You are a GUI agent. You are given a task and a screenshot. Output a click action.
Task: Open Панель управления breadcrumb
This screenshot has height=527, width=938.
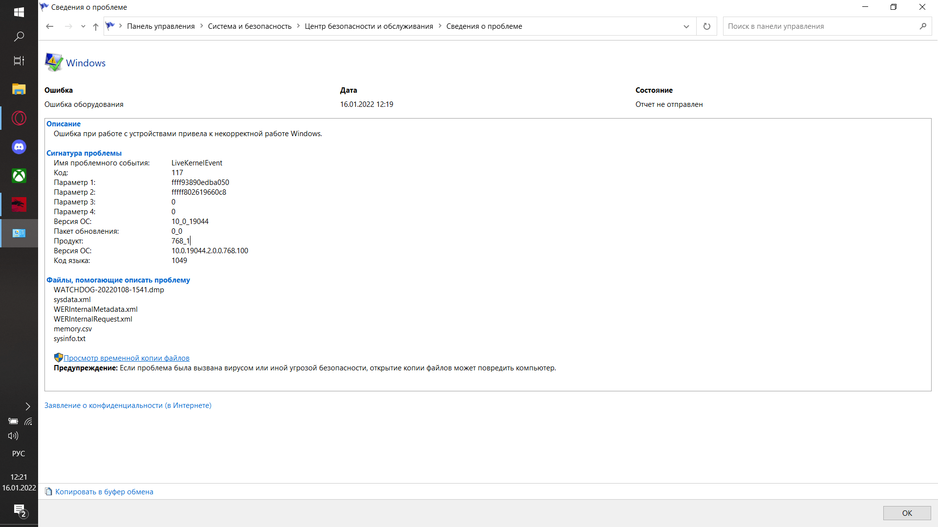pyautogui.click(x=161, y=26)
